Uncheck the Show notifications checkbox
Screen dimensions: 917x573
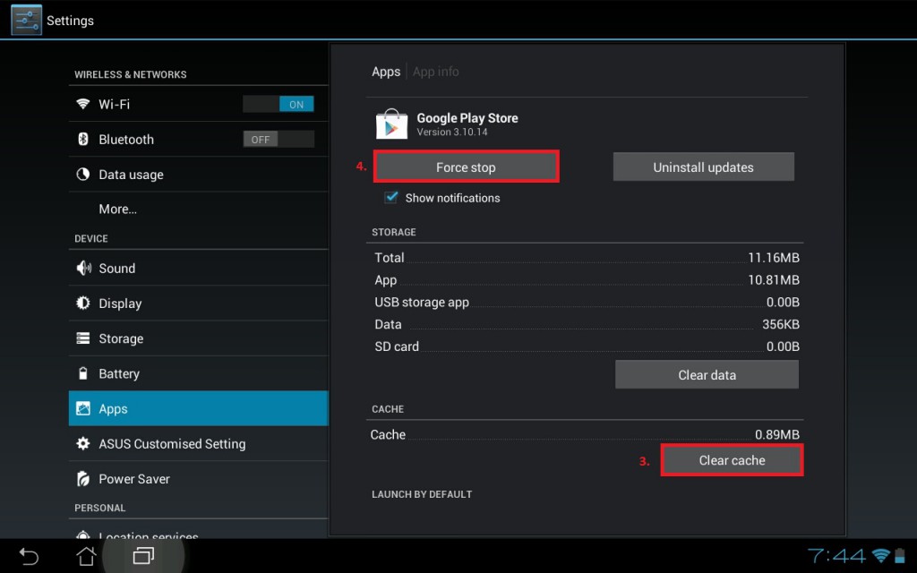[x=391, y=198]
